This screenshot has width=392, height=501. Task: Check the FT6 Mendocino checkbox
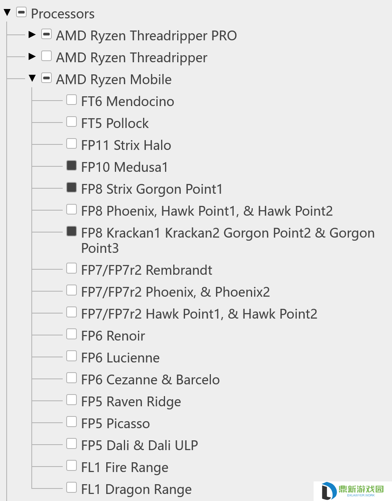pyautogui.click(x=71, y=100)
